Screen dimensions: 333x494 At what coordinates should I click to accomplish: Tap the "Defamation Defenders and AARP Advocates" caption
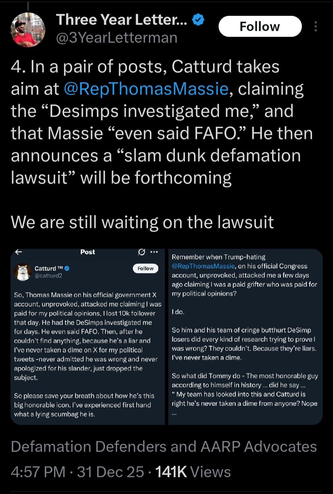(164, 446)
